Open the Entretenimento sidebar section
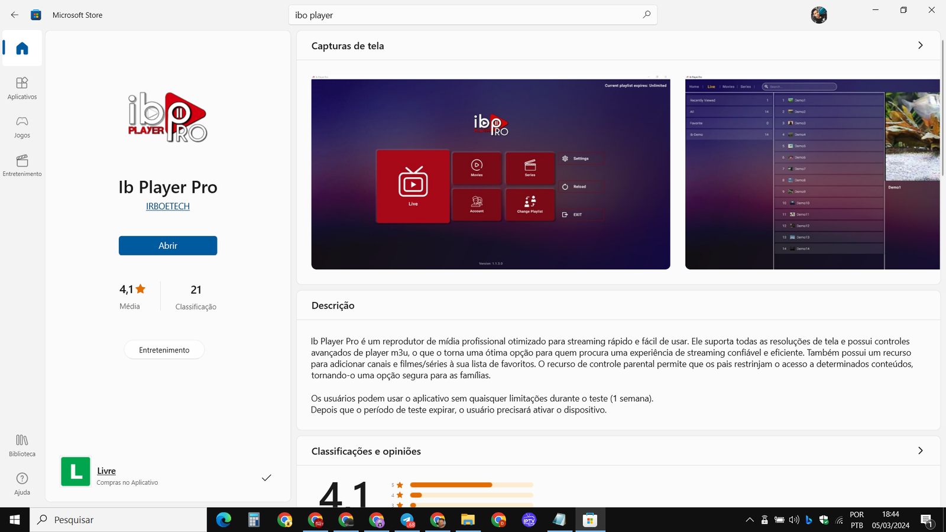Viewport: 946px width, 532px height. 22,164
